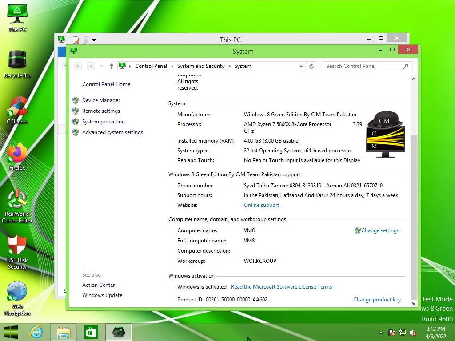
Task: Click the search magnifier in Search Control Panel
Action: [x=406, y=66]
